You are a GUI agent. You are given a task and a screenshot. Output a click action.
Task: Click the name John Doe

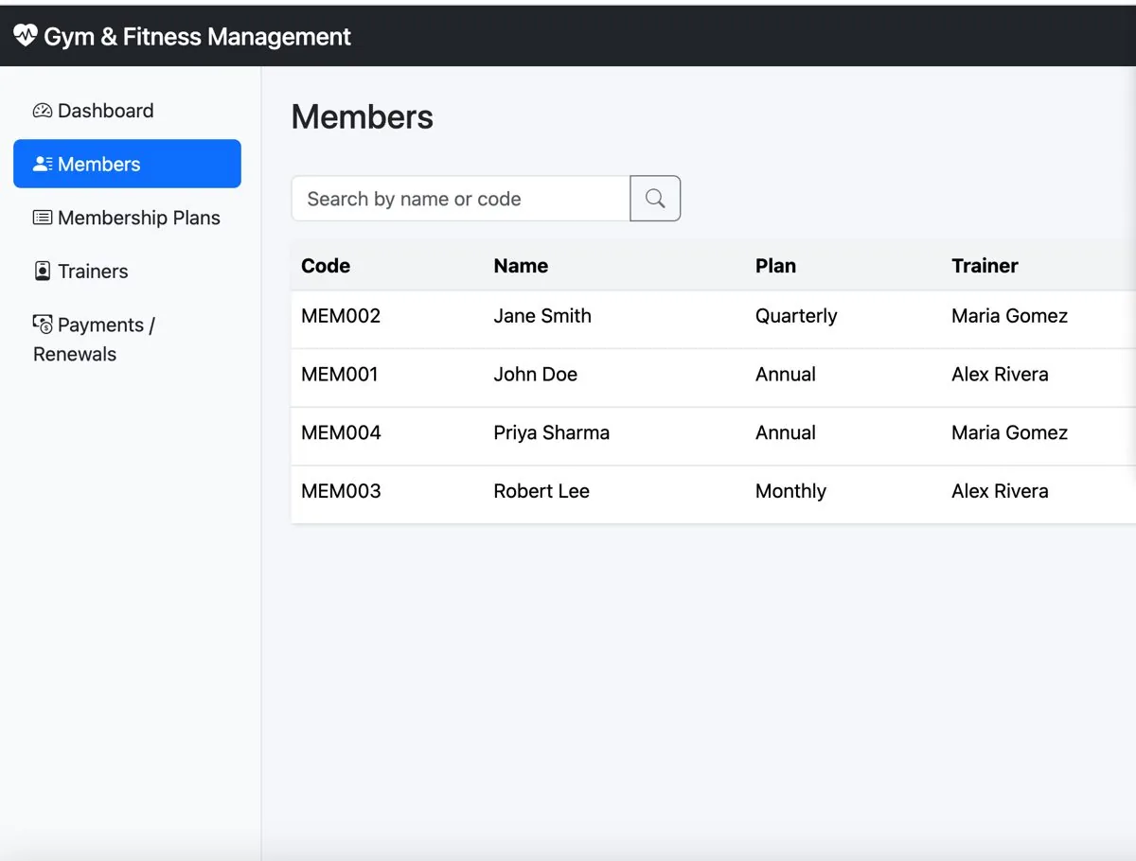535,375
